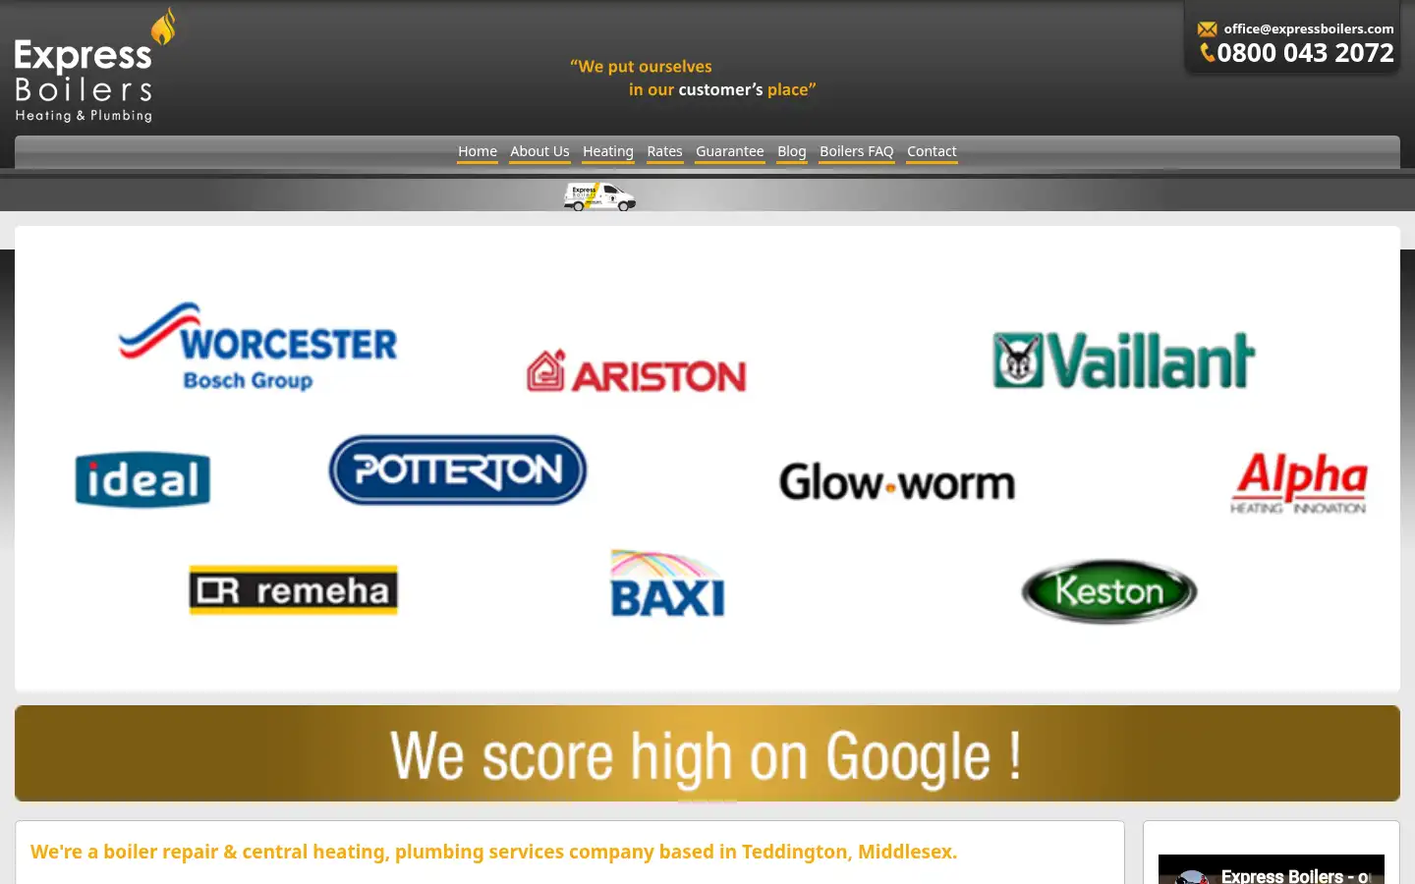
Task: Go to the Contact page
Action: (x=932, y=151)
